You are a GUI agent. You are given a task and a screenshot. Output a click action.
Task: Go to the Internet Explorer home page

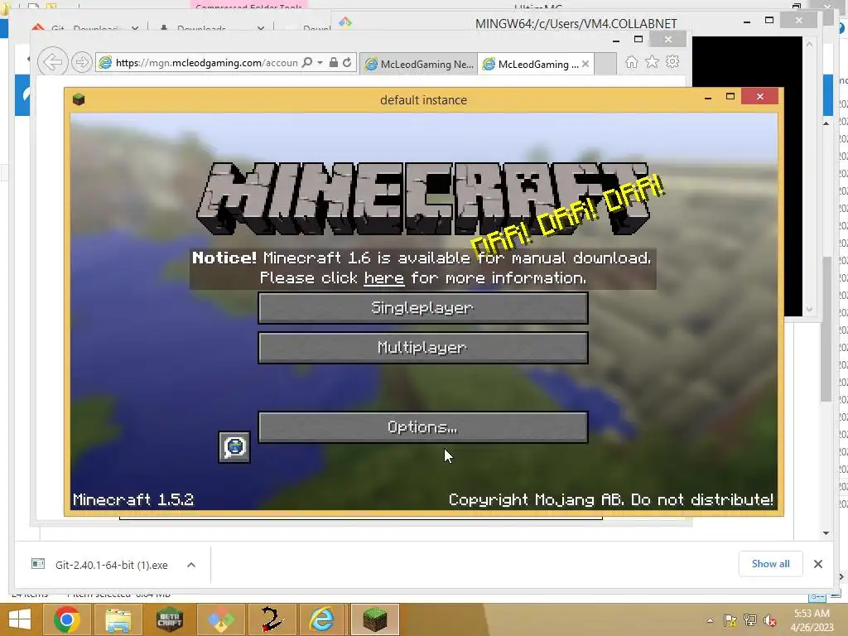(632, 62)
